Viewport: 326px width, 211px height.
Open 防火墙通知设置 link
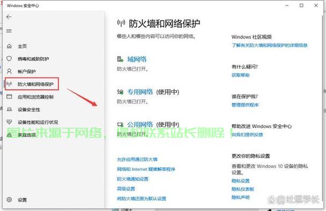(x=132, y=179)
